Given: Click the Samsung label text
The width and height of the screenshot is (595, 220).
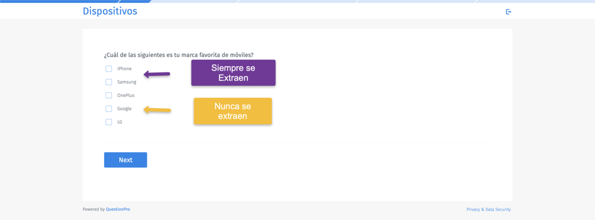Looking at the screenshot, I should (126, 82).
